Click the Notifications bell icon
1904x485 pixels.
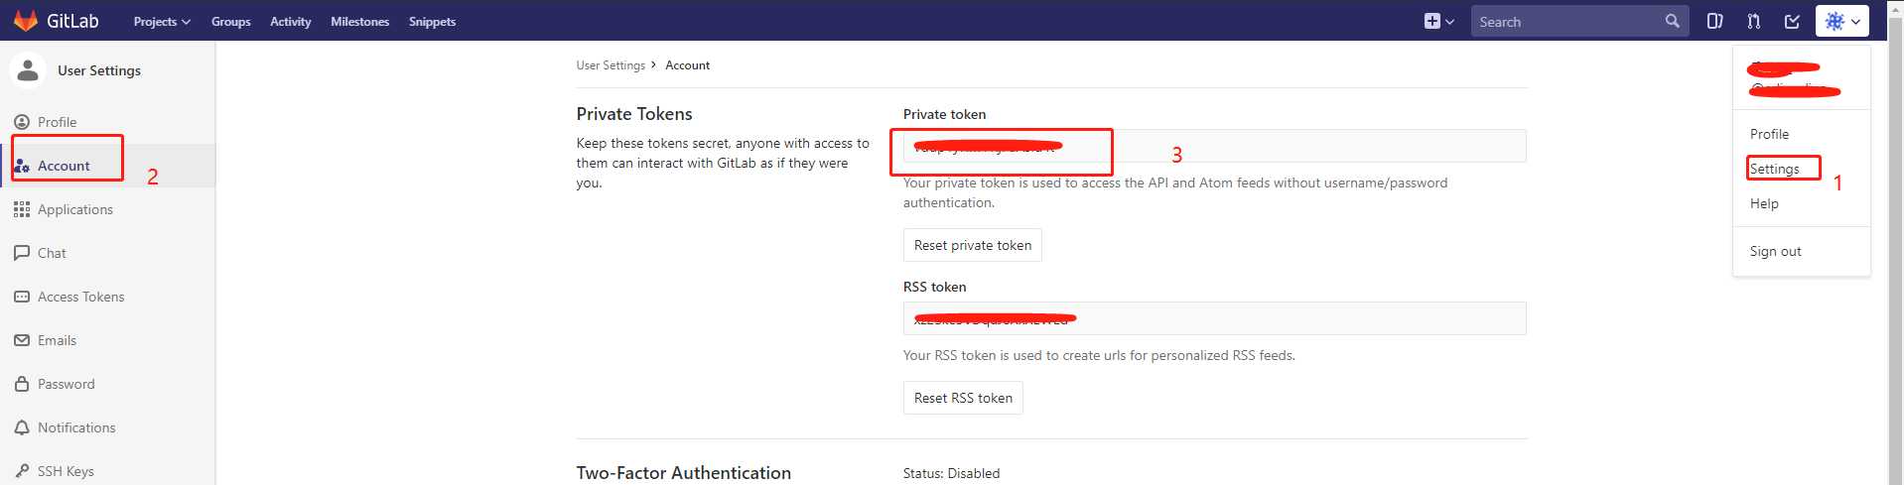tap(22, 427)
